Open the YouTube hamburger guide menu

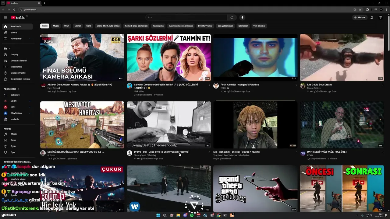tap(5, 18)
